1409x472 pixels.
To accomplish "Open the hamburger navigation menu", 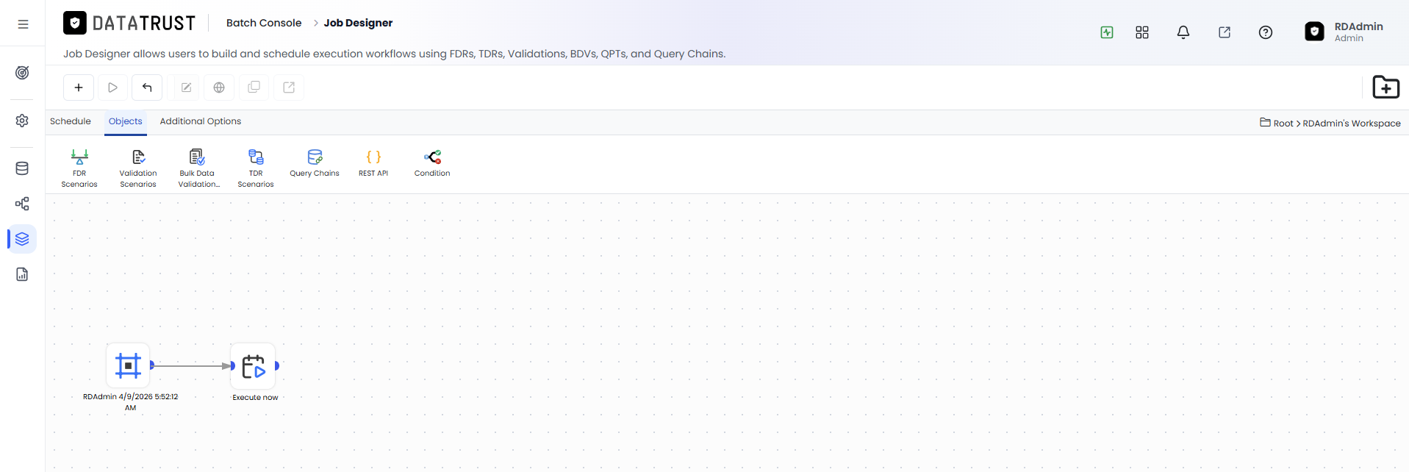I will click(23, 24).
